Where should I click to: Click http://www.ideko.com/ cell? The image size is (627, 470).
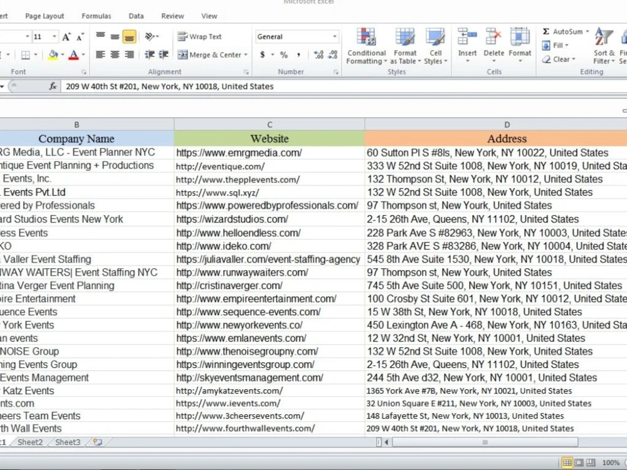pos(270,246)
